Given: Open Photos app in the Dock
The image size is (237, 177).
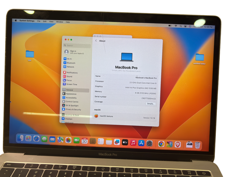Looking at the screenshot, I should 68,140.
